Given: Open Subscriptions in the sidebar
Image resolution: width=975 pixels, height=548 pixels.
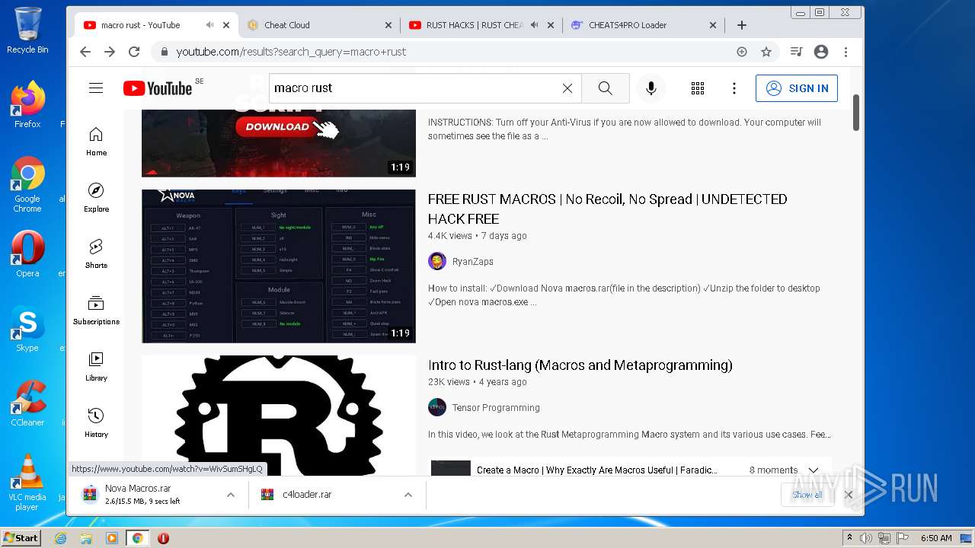Looking at the screenshot, I should click(96, 311).
